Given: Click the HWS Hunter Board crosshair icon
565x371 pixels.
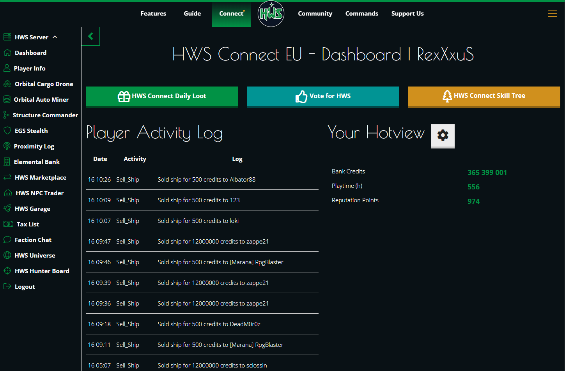Looking at the screenshot, I should (7, 271).
